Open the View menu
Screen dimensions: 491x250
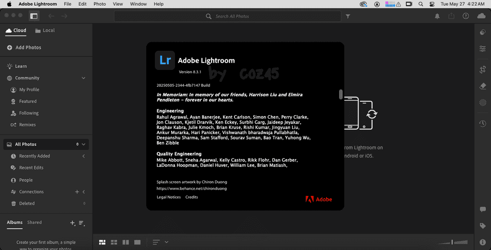tap(118, 4)
